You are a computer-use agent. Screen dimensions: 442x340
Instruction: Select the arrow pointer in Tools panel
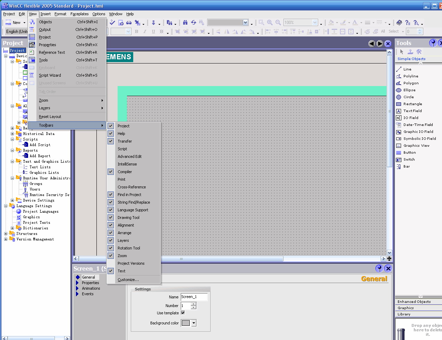point(402,52)
